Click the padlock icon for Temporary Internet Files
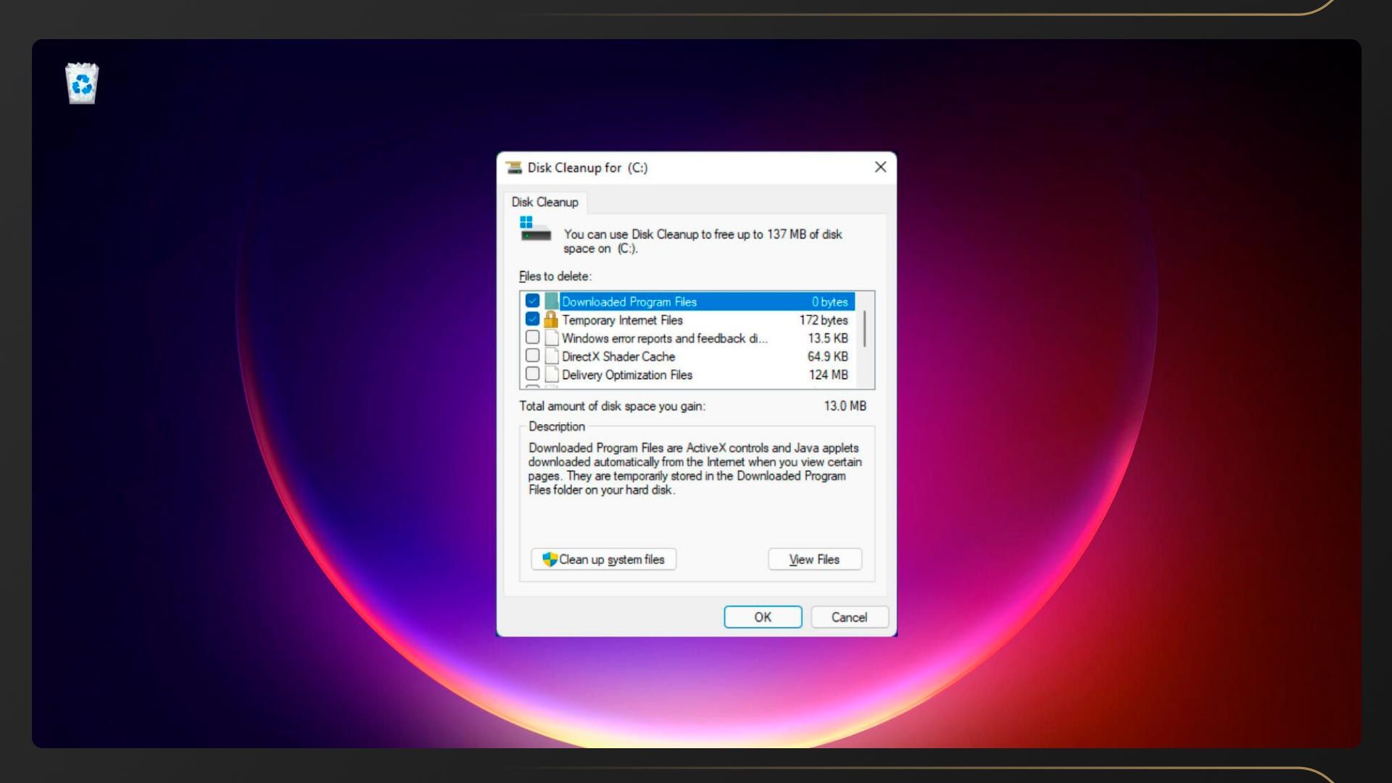1392x783 pixels. 551,320
